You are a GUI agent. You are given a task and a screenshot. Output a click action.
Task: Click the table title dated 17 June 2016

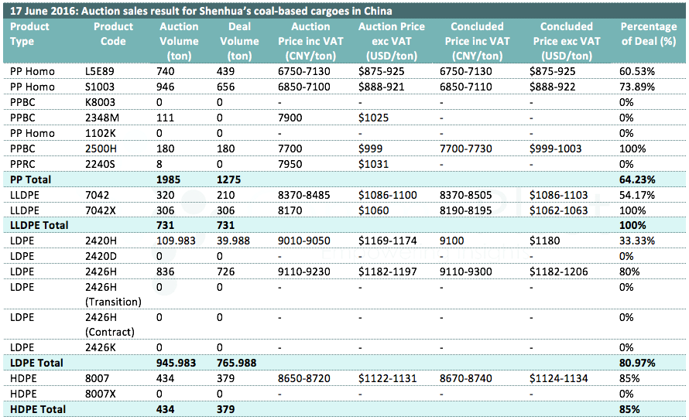click(201, 12)
